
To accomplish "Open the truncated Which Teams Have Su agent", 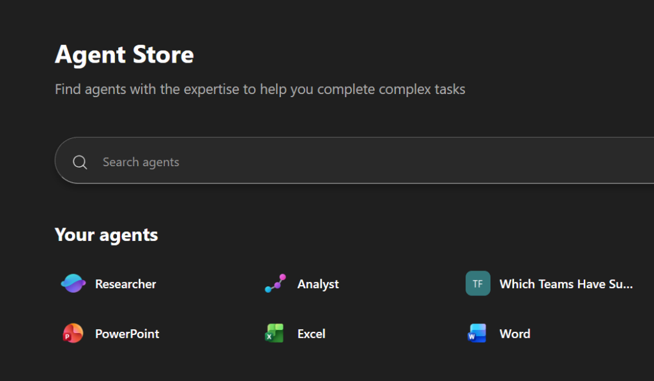I will 567,283.
